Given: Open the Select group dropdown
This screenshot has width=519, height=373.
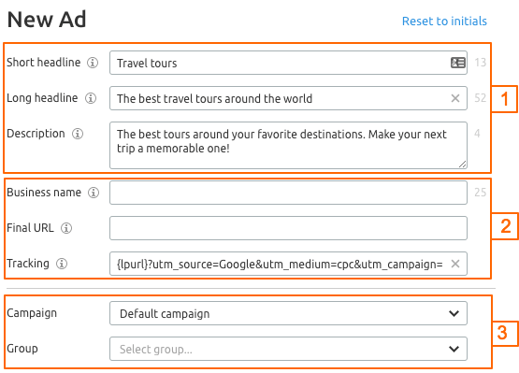Looking at the screenshot, I should (288, 349).
